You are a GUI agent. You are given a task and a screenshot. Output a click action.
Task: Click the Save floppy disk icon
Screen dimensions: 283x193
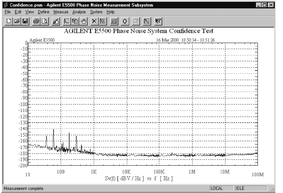pos(25,21)
